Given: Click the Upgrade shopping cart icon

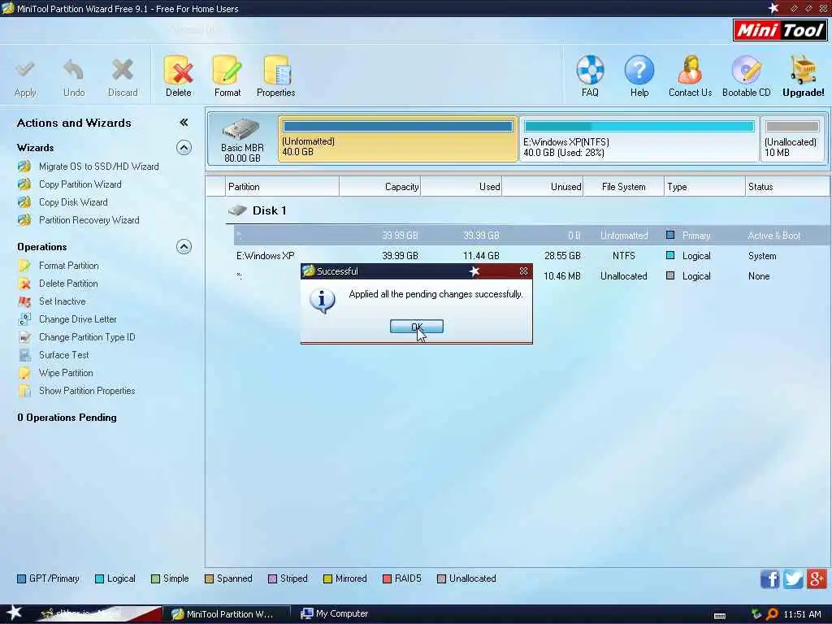Looking at the screenshot, I should click(804, 70).
